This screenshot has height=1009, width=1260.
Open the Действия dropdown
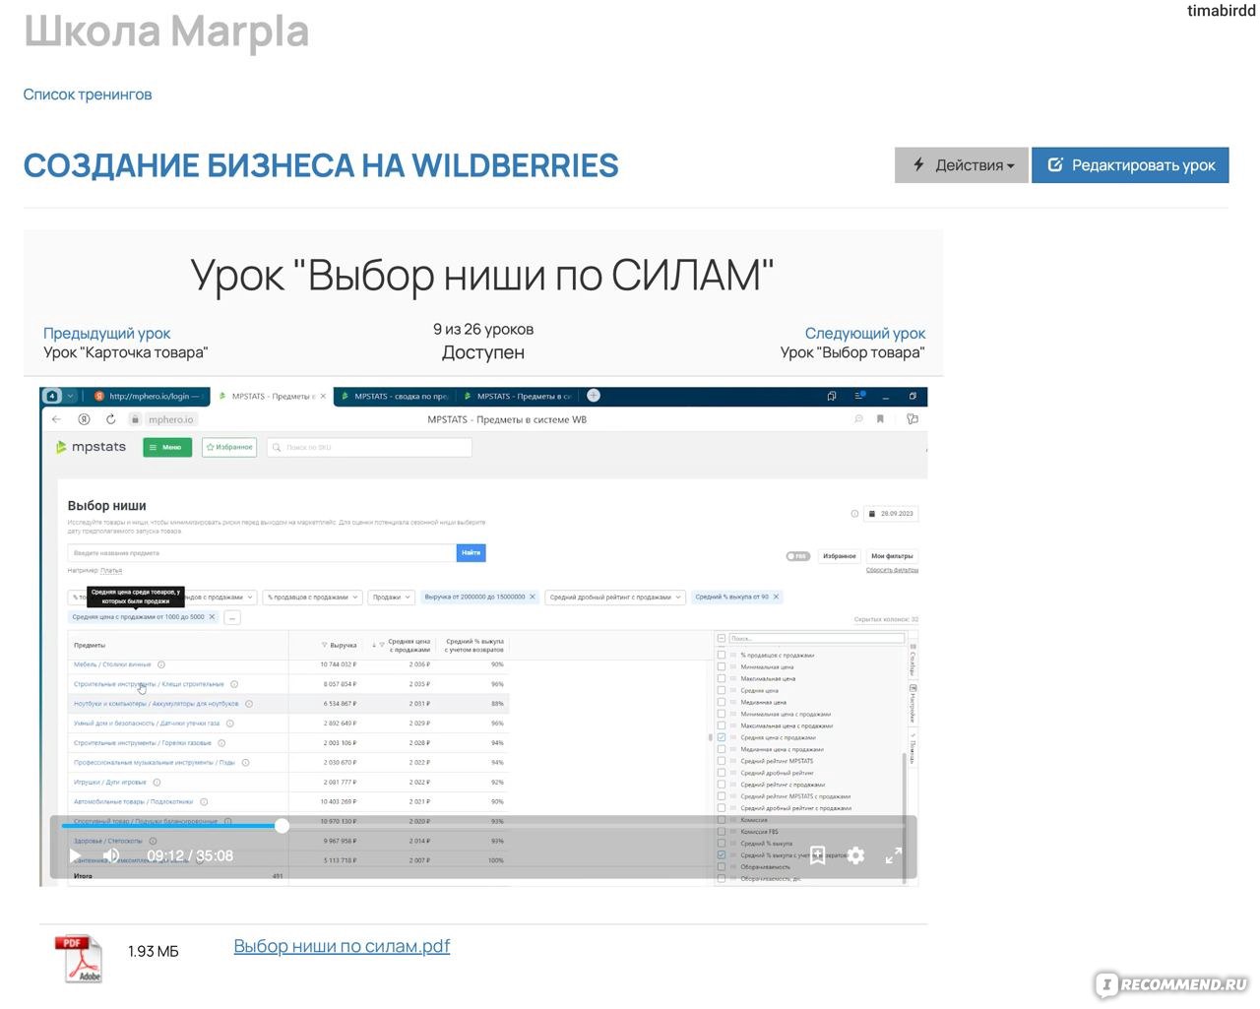pos(962,165)
